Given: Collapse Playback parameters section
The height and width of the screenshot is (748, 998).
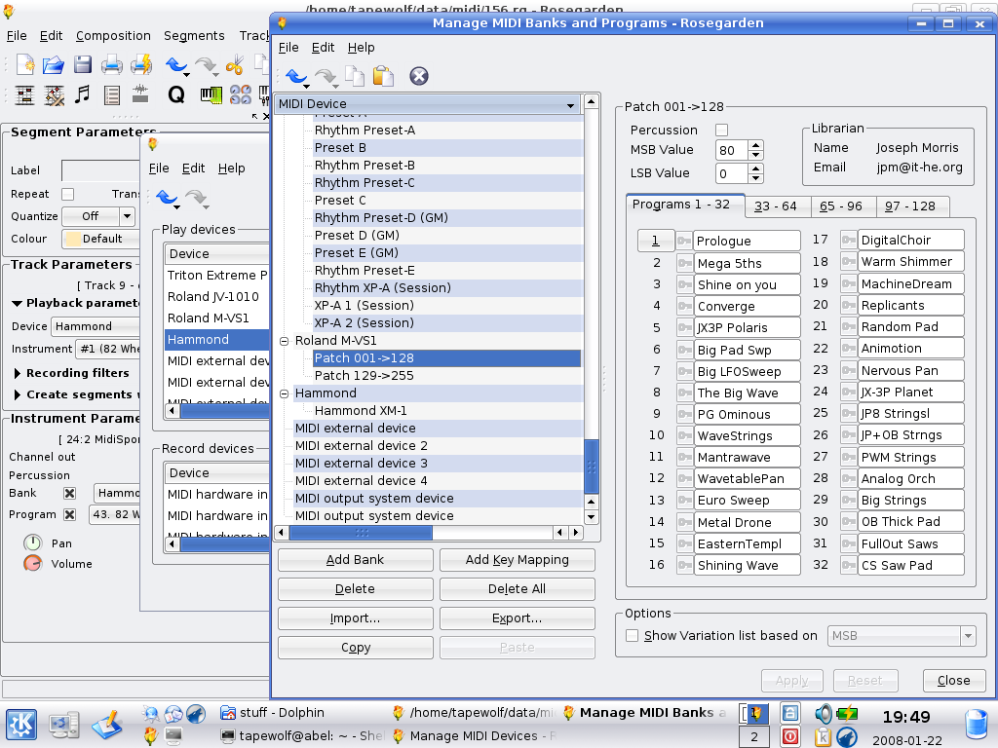Looking at the screenshot, I should point(18,304).
